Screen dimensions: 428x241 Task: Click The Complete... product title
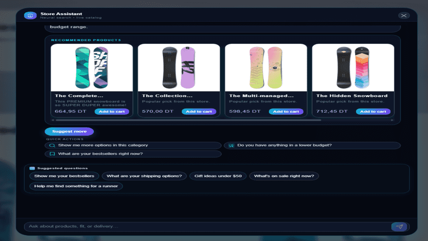79,96
